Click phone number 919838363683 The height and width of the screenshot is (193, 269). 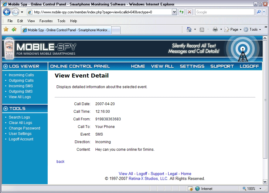coord(108,119)
